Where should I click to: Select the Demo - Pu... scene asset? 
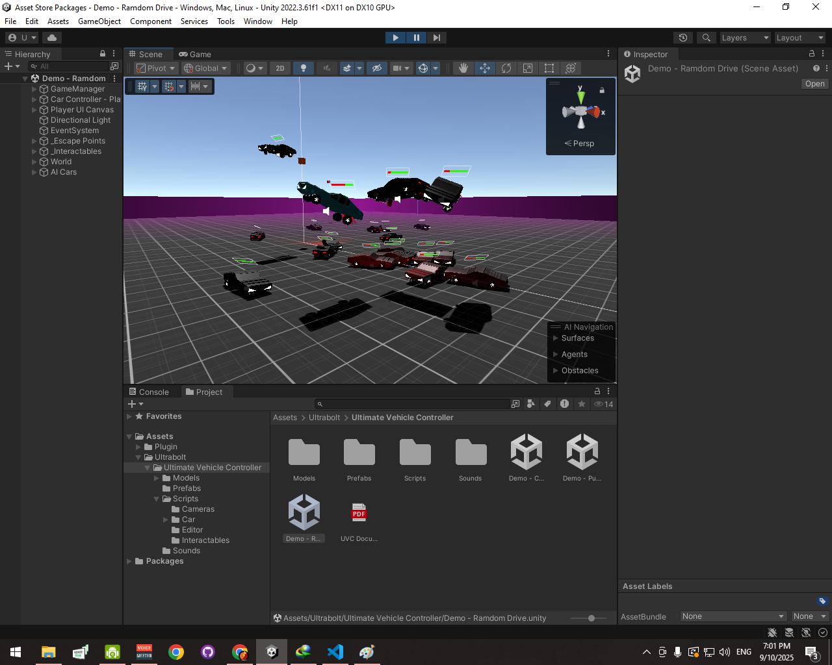point(582,458)
